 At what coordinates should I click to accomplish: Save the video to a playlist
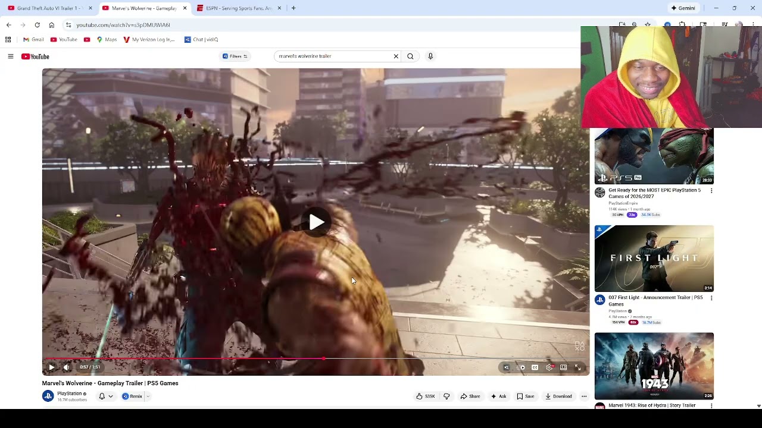525,396
